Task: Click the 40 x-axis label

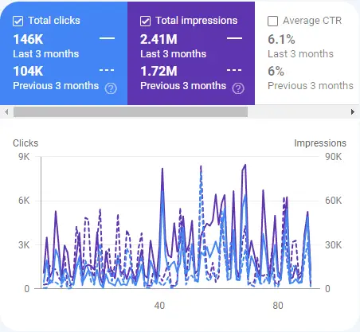Action: [159, 306]
